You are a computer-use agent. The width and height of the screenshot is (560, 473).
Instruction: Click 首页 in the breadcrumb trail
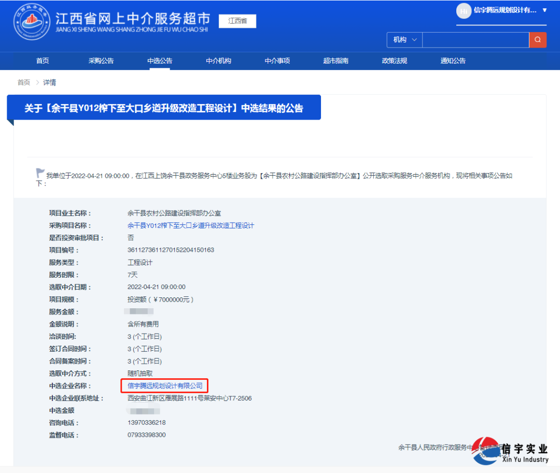(23, 82)
